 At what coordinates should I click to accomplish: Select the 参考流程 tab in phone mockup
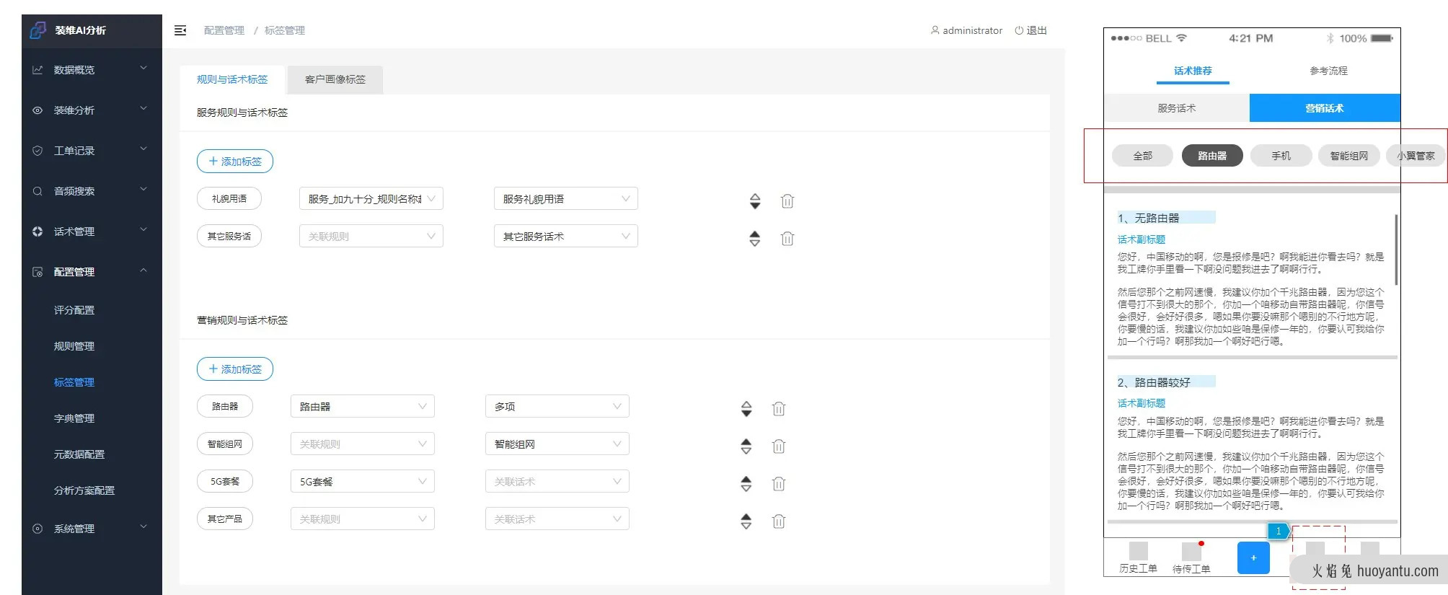(x=1328, y=71)
